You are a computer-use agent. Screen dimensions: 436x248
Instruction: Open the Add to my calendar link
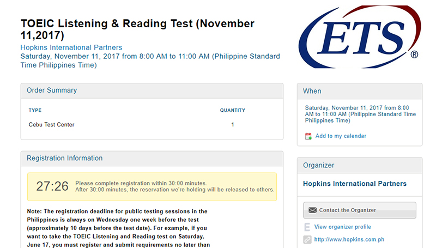coord(341,136)
